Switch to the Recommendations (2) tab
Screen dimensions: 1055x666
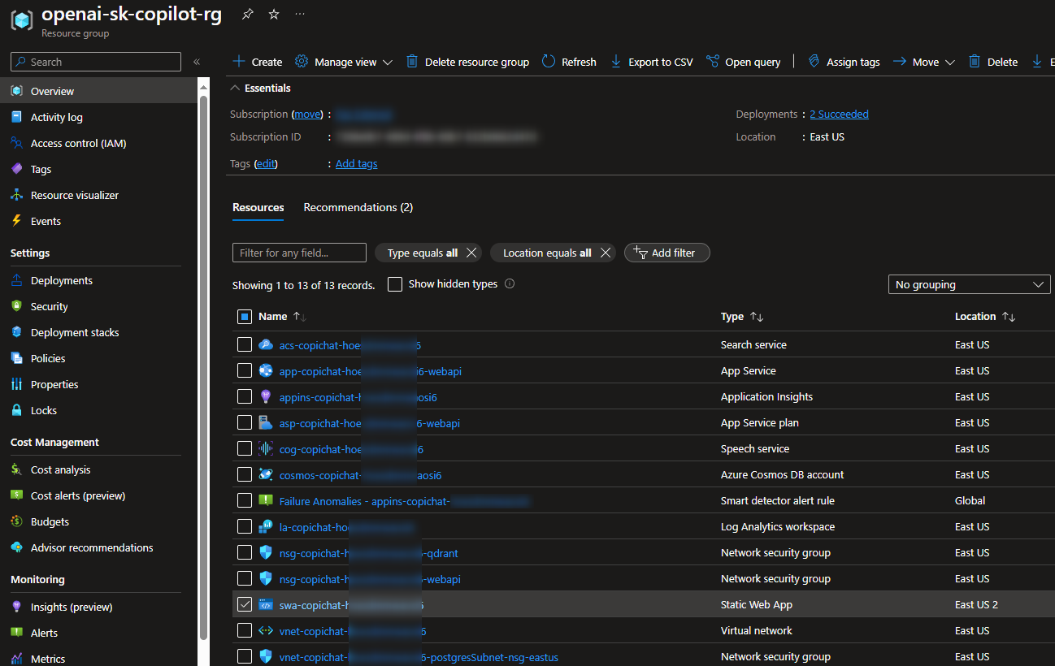point(358,207)
